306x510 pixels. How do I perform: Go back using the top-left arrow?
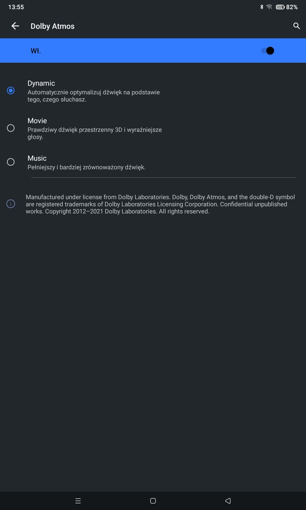tap(15, 26)
